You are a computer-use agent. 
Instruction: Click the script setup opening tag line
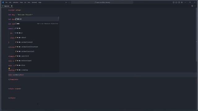pos(15,10)
